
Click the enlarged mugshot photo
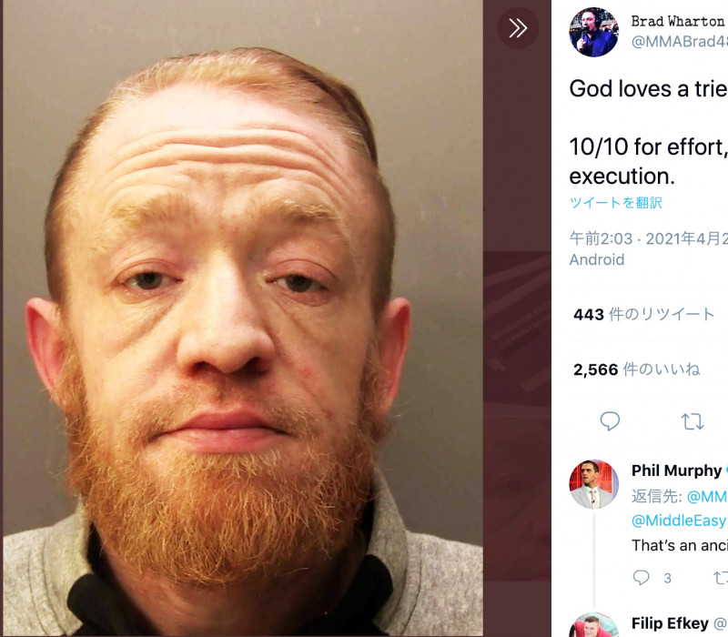(243, 318)
